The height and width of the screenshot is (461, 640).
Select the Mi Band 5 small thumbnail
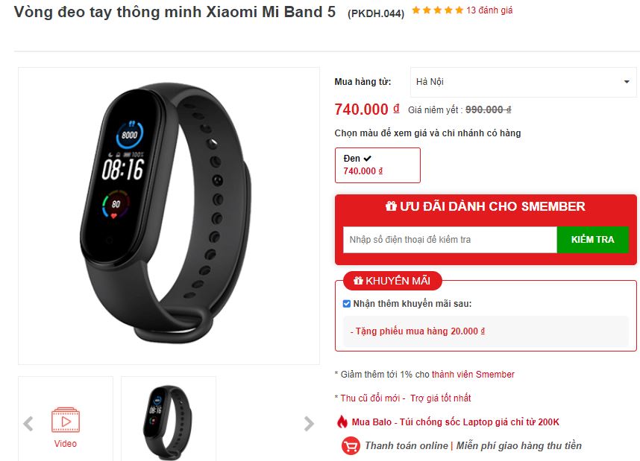click(x=169, y=420)
